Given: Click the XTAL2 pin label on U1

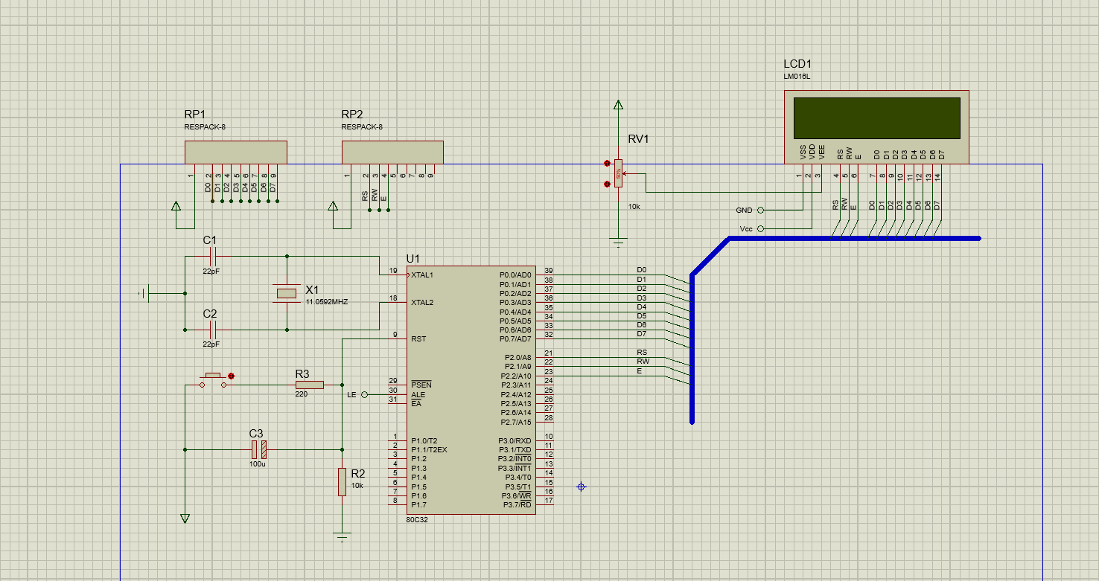Looking at the screenshot, I should 422,303.
